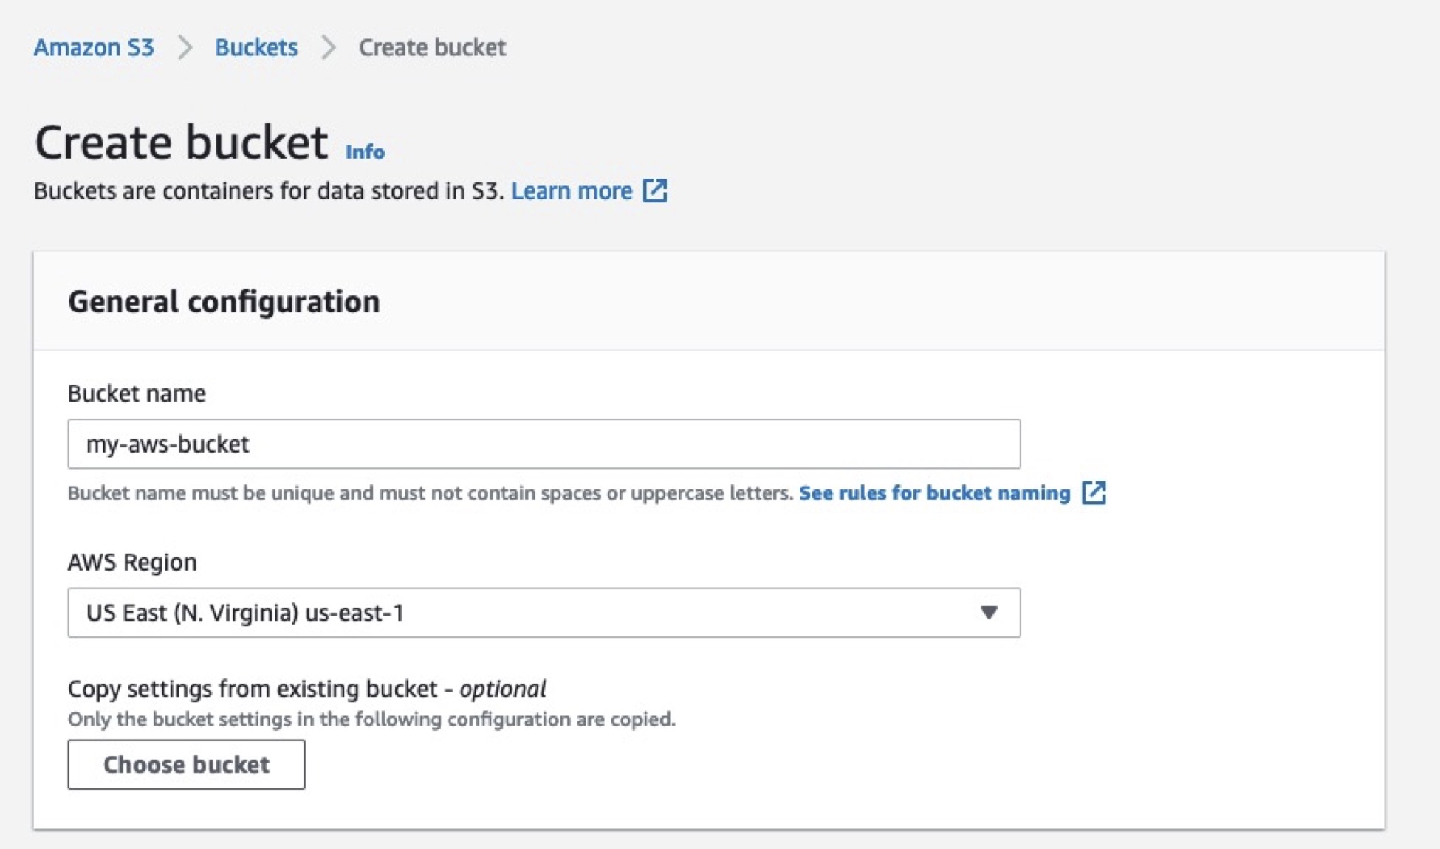Open See rules for bucket naming link
Image resolution: width=1440 pixels, height=849 pixels.
[934, 492]
